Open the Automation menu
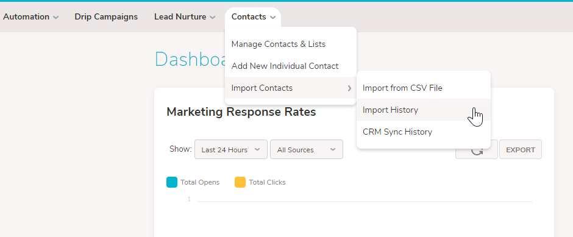This screenshot has height=237, width=573. click(30, 17)
